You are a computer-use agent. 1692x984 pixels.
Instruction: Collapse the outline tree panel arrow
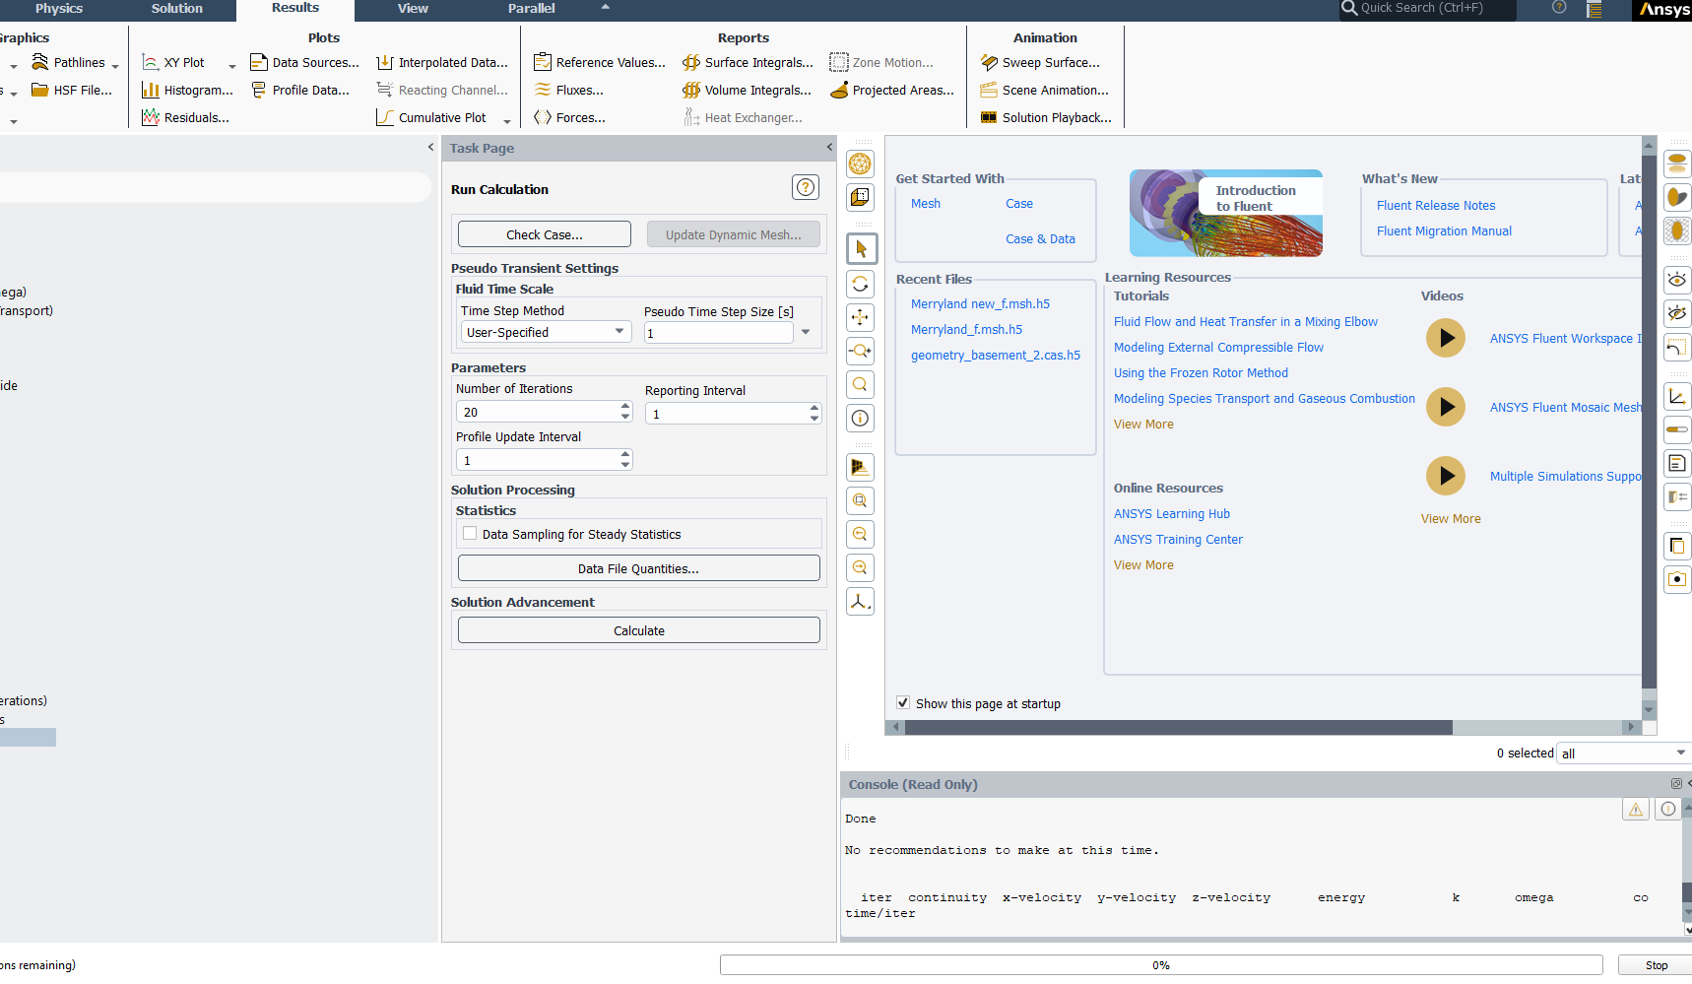[x=430, y=147]
